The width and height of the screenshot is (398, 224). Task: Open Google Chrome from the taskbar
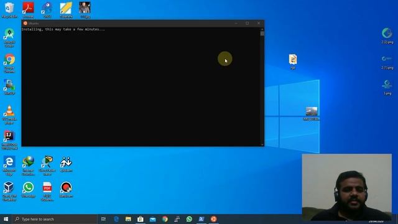coord(165,219)
